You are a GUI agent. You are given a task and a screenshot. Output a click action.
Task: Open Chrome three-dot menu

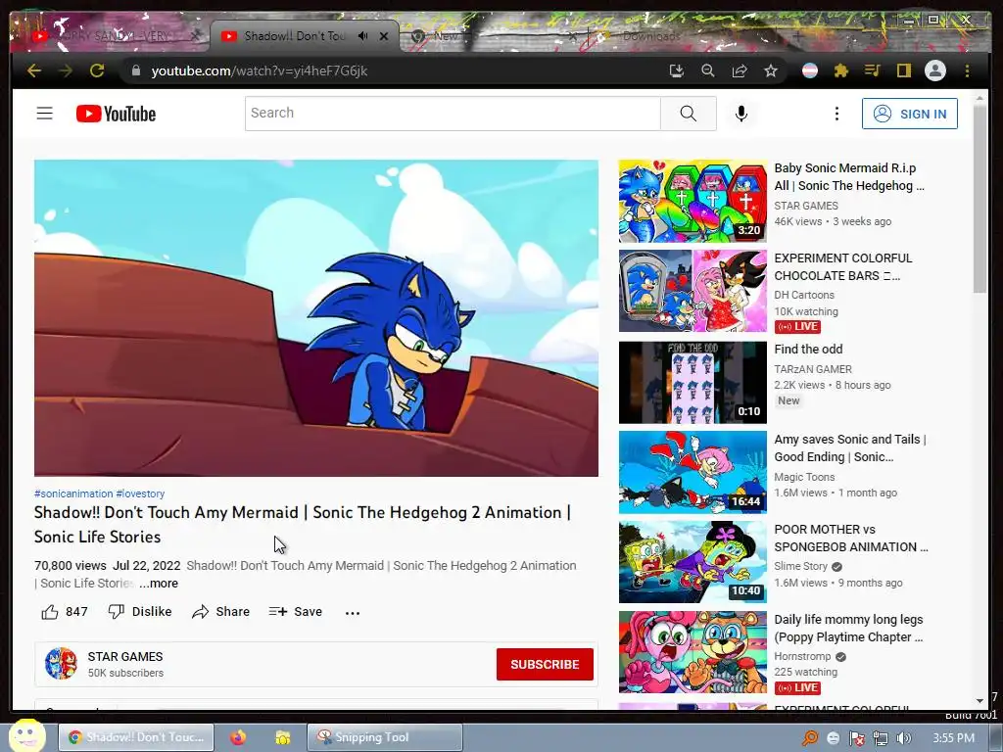(x=967, y=70)
